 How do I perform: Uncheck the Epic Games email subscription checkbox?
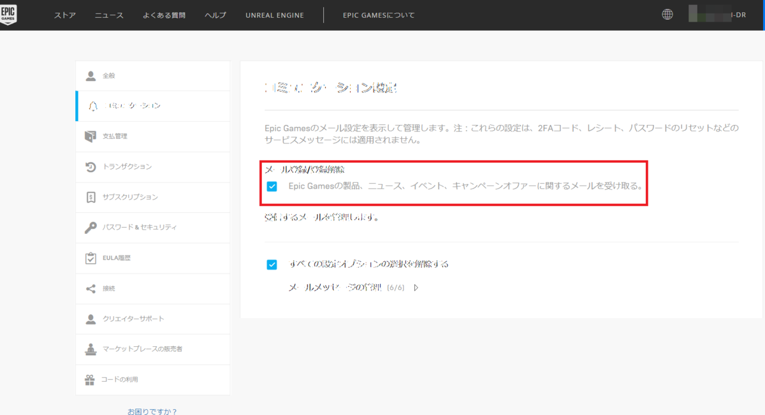pos(272,187)
